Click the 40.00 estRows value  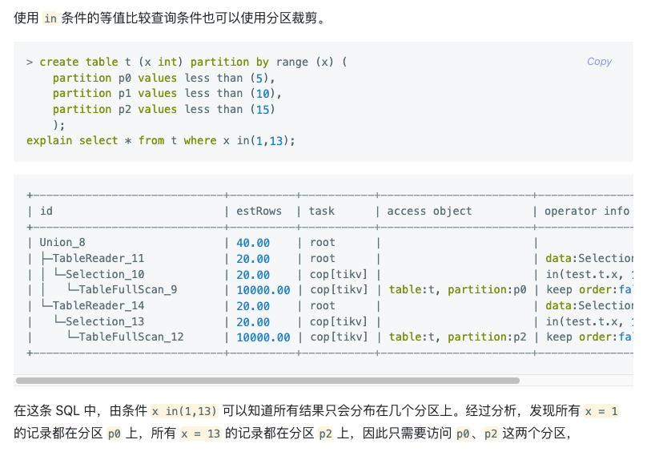pyautogui.click(x=253, y=242)
